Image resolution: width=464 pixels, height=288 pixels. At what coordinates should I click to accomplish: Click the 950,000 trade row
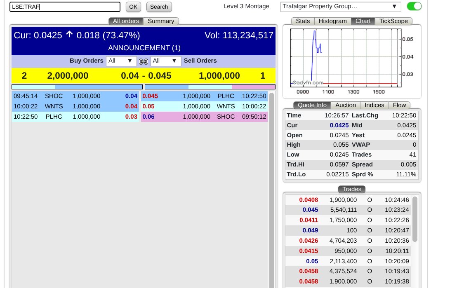(x=348, y=251)
